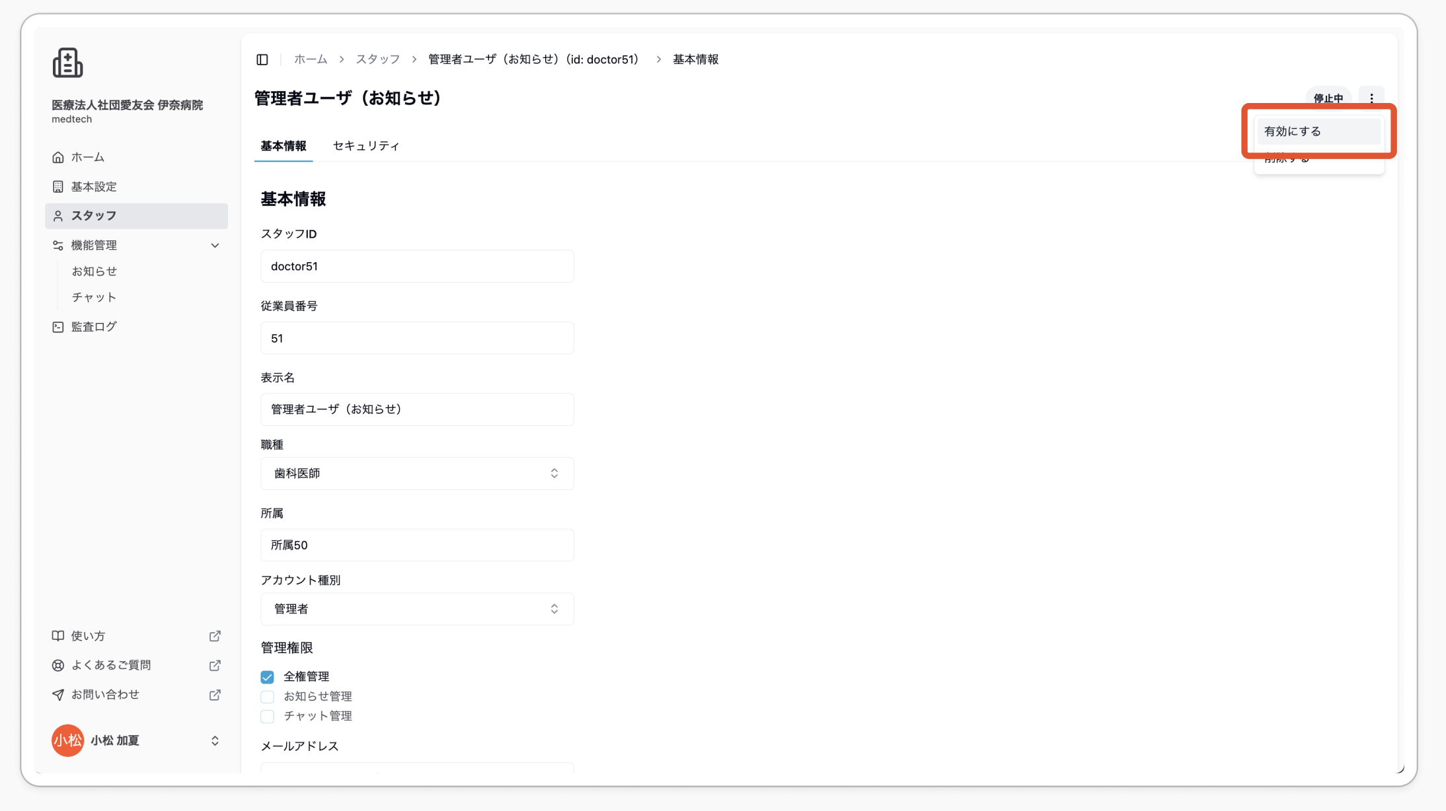Open お知らせ sub-item in sidebar
This screenshot has height=811, width=1446.
click(95, 271)
